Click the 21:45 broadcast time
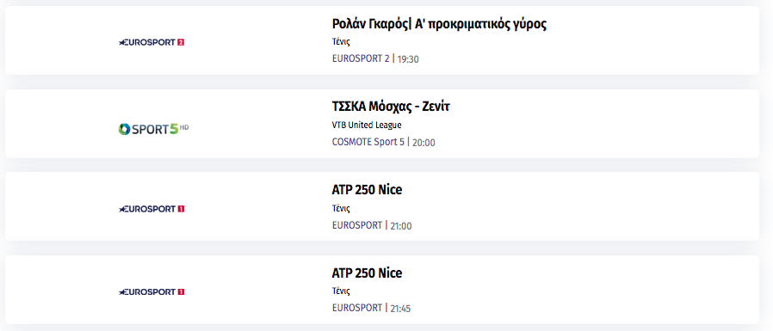 400,309
